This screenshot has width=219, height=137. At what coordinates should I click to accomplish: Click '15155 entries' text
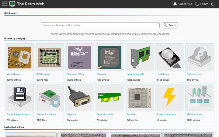(134, 80)
